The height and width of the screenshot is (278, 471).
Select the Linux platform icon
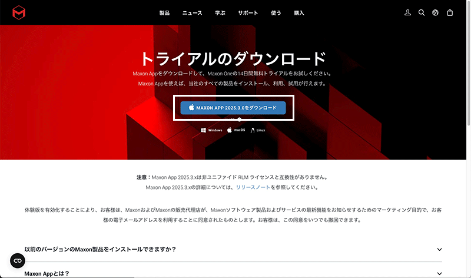258,130
